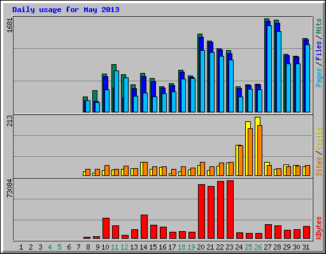Click the red KBytes bar for day 27
The image size is (326, 254).
coord(268,232)
